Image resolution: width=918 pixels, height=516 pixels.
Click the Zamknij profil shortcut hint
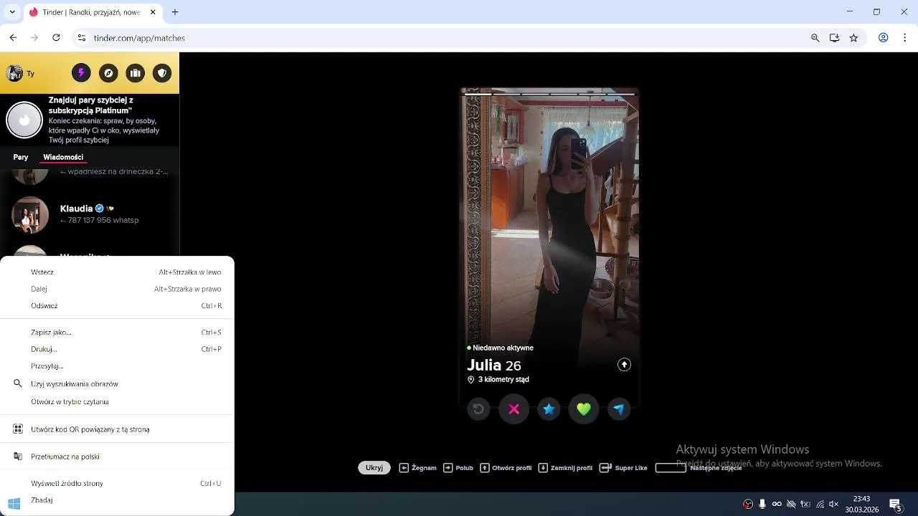565,468
